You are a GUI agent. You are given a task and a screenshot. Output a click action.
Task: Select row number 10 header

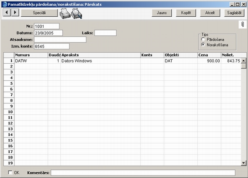(9, 112)
